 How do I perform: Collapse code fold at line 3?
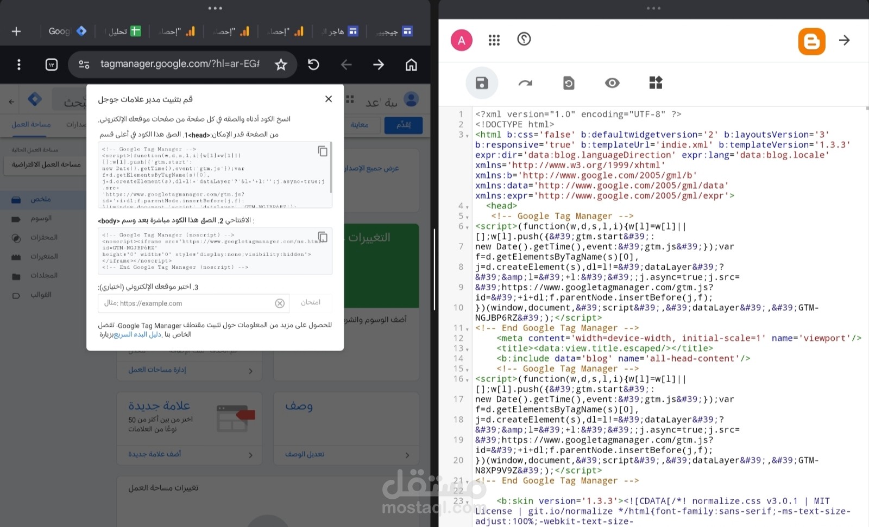(x=468, y=136)
